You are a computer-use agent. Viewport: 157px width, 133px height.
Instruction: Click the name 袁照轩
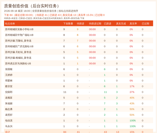pyautogui.click(x=9, y=115)
